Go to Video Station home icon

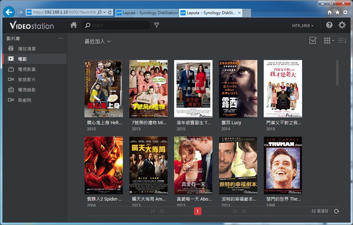(74, 25)
